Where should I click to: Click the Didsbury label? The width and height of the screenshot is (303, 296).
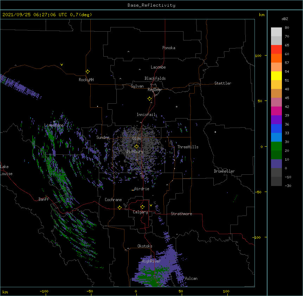[x=135, y=152]
